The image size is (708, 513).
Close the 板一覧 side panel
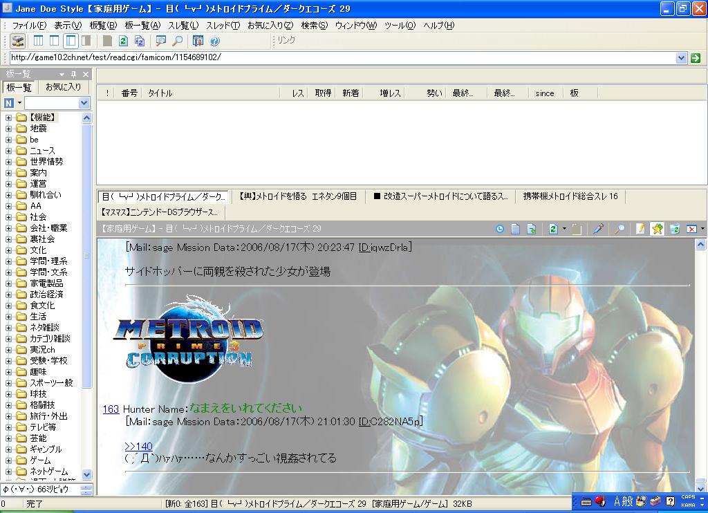(x=86, y=74)
